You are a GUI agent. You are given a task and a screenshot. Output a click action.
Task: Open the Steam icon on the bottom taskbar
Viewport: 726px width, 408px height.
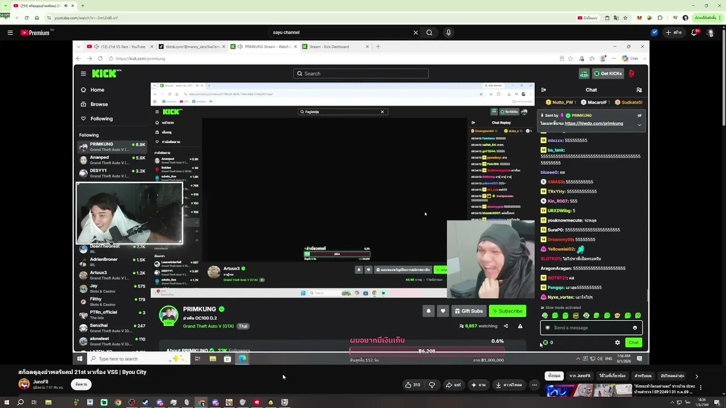146,402
